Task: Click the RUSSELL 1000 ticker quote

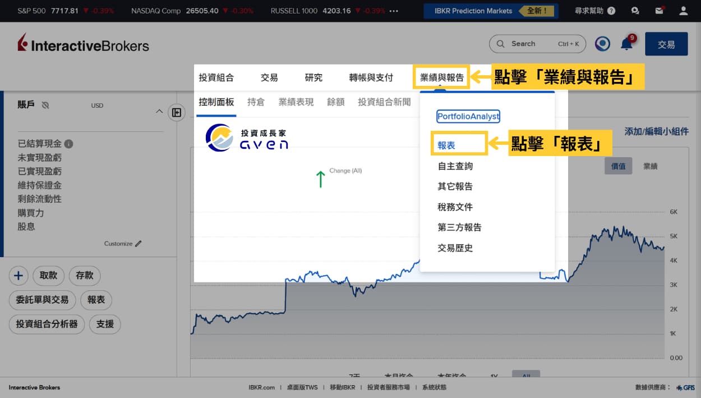Action: 328,11
